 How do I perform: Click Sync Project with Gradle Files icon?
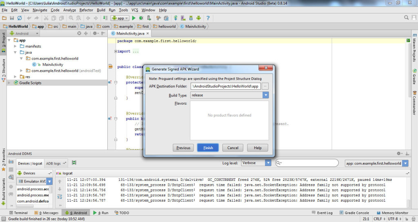(176, 18)
